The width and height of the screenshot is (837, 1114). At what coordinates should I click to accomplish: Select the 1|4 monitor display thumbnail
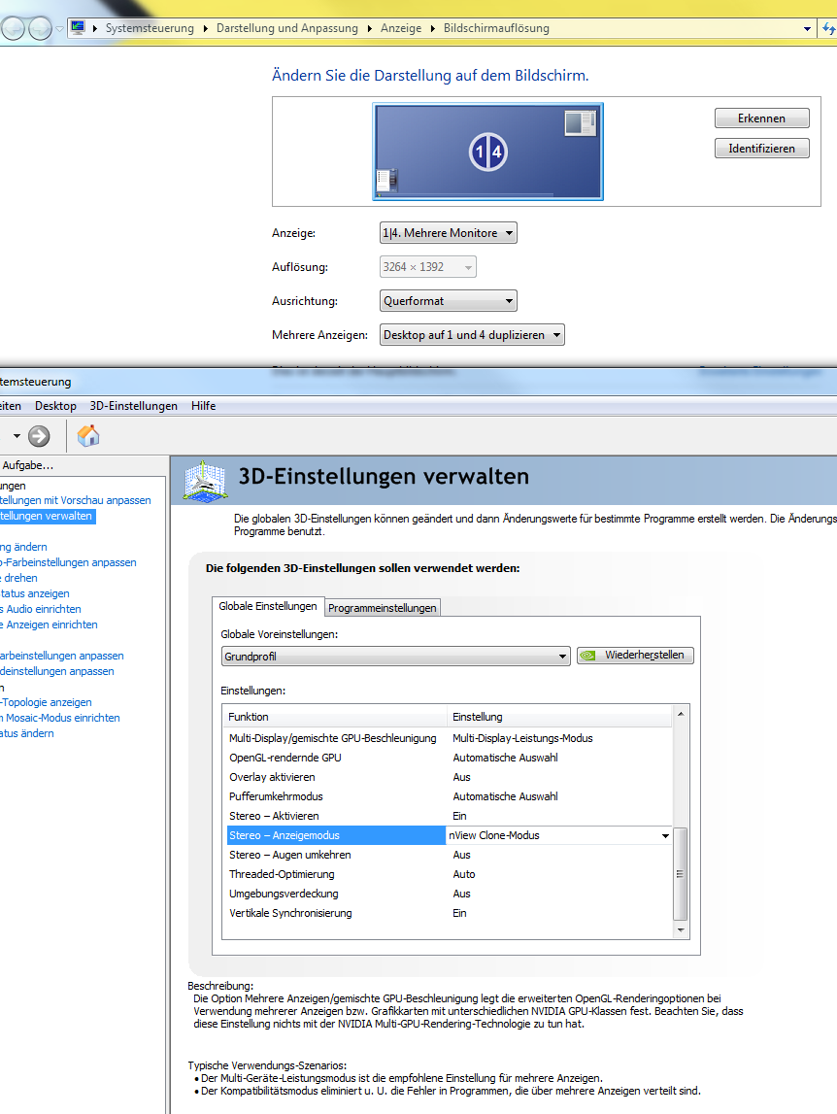click(x=487, y=152)
